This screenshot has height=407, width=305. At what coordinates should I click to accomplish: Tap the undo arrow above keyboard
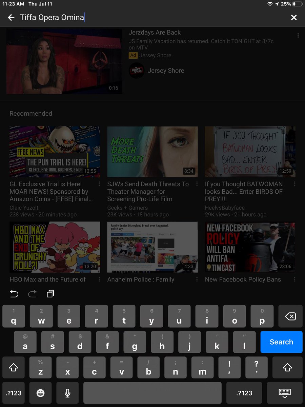14,294
